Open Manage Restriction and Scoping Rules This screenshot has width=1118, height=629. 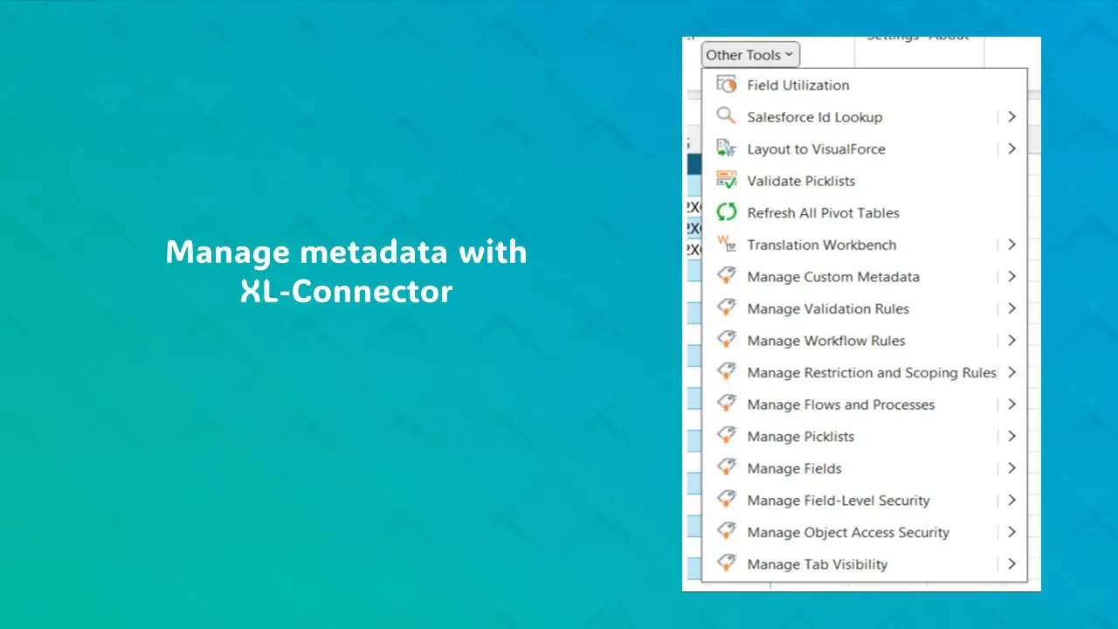[871, 373]
